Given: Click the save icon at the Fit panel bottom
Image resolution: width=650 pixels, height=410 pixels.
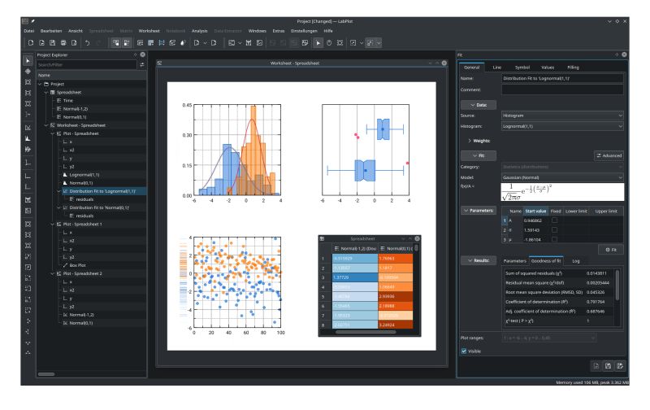Looking at the screenshot, I should [x=608, y=367].
